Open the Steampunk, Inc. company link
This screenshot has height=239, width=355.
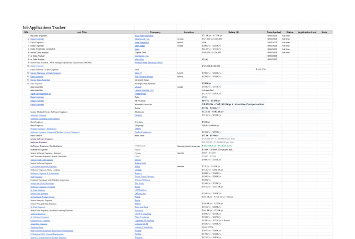pyautogui.click(x=142, y=39)
